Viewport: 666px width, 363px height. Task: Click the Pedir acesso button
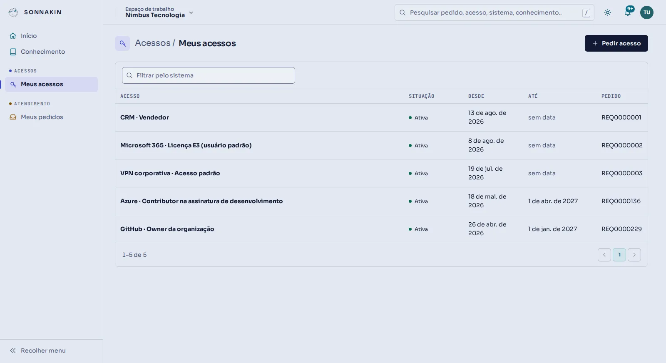[x=616, y=43]
